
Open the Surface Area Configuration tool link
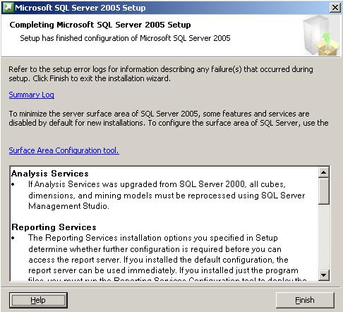64,150
